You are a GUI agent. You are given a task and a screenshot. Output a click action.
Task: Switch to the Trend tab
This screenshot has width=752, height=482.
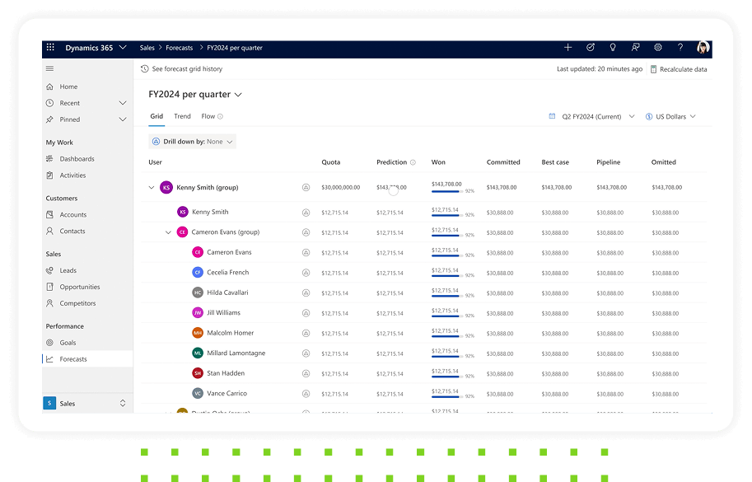coord(182,116)
